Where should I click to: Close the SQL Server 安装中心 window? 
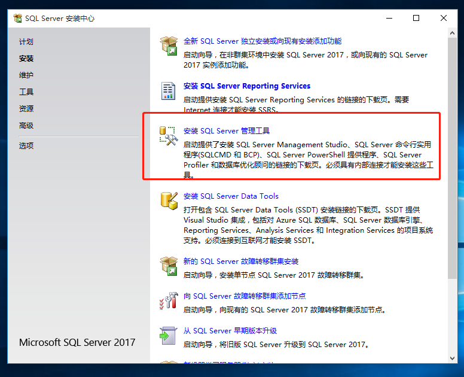pos(443,19)
